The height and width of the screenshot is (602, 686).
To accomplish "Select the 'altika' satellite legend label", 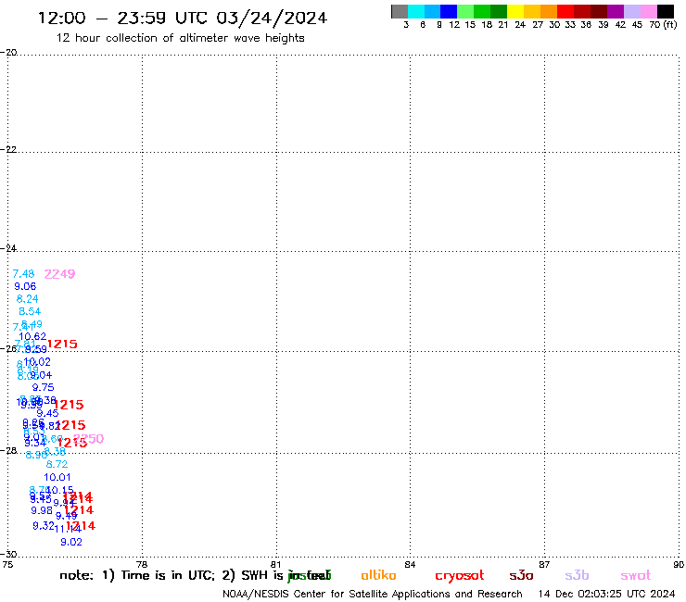I will point(378,575).
